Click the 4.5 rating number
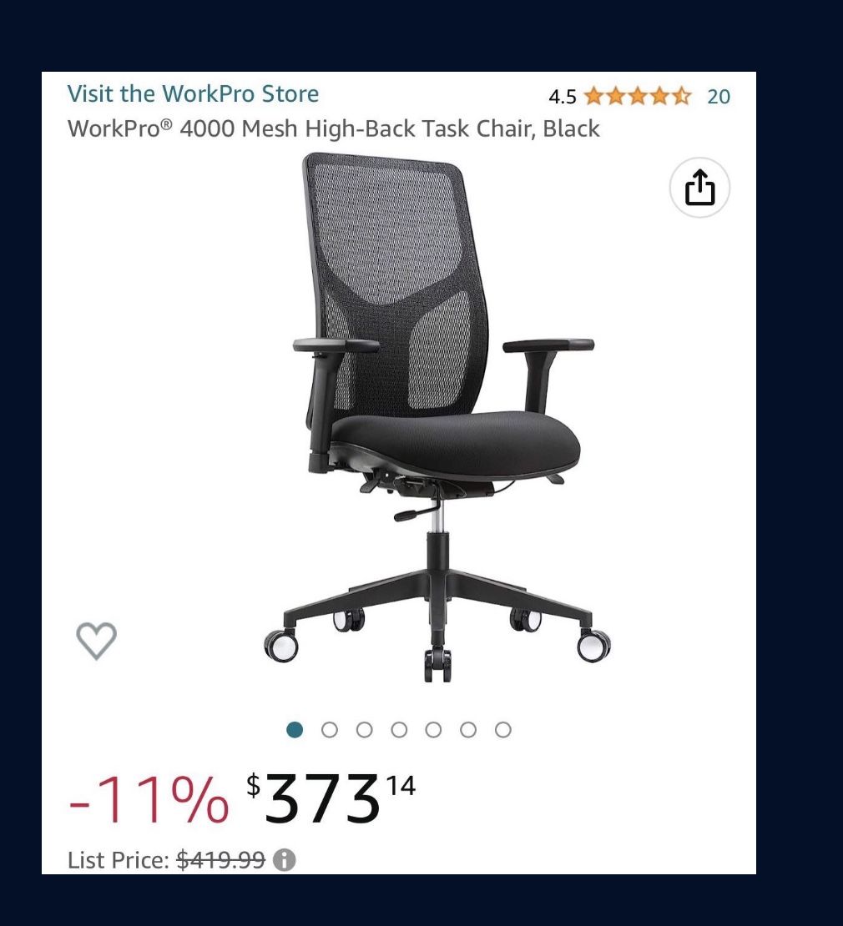The height and width of the screenshot is (926, 843). coord(562,96)
